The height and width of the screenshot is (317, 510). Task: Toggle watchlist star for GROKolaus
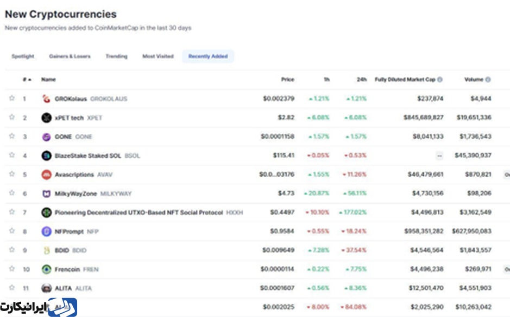11,99
